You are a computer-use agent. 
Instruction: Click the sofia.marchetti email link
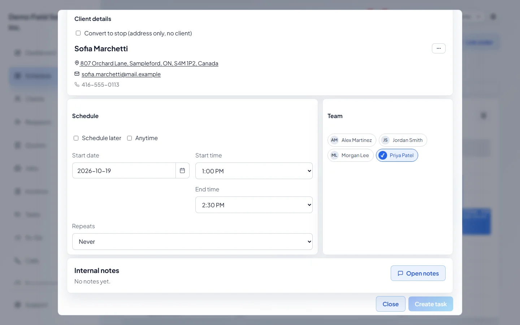tap(121, 74)
